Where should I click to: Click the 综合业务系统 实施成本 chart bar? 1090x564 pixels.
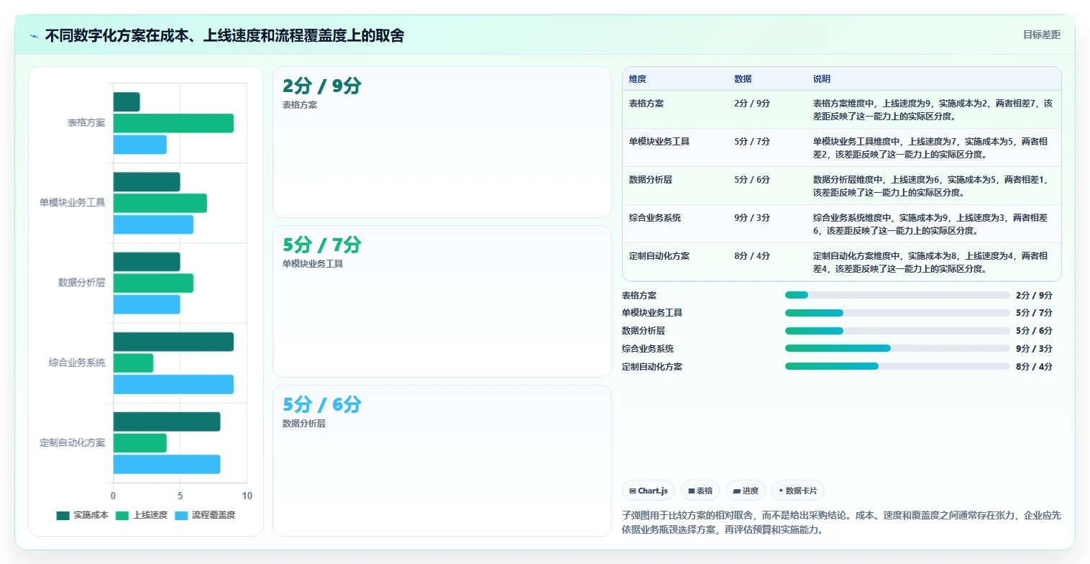tap(173, 342)
